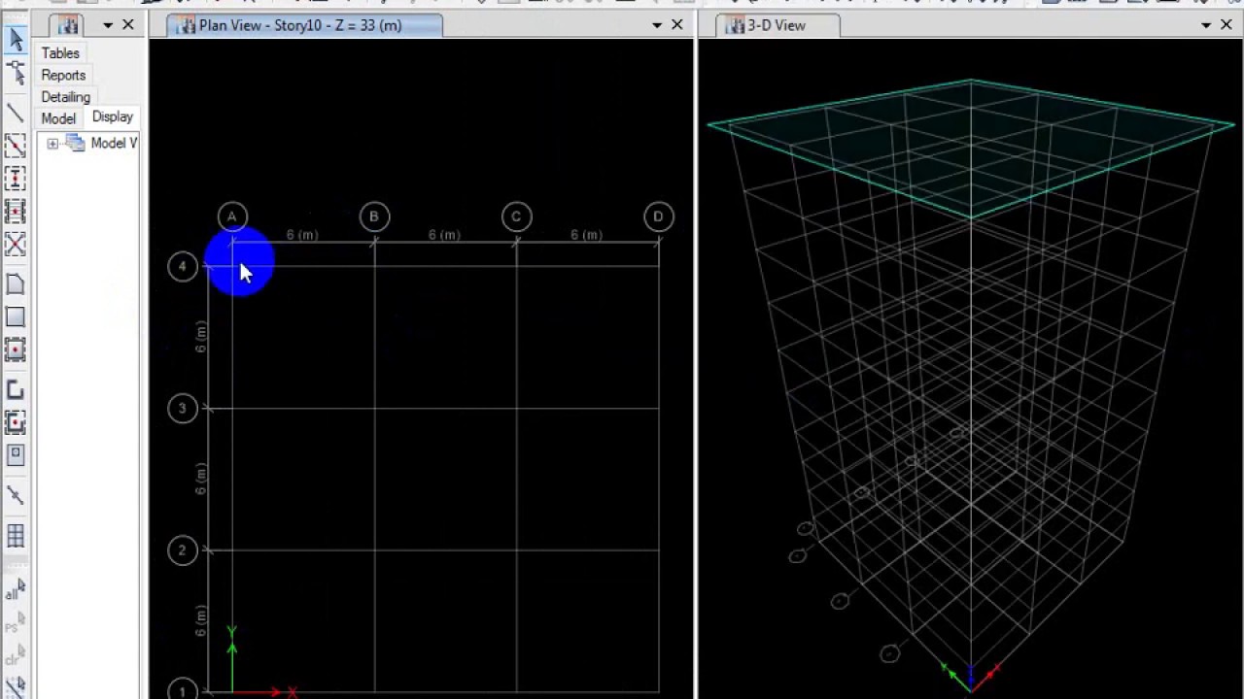Select the Display tab
Image resolution: width=1244 pixels, height=699 pixels.
tap(113, 116)
